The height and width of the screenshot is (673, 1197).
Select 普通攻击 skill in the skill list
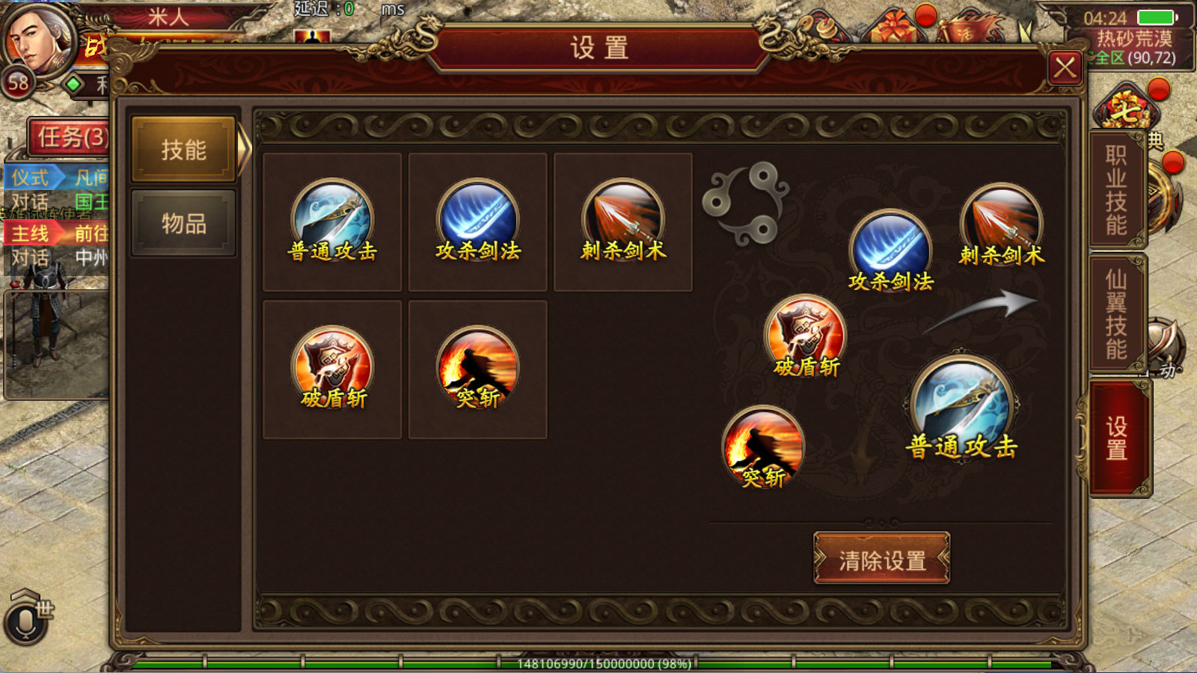click(332, 221)
